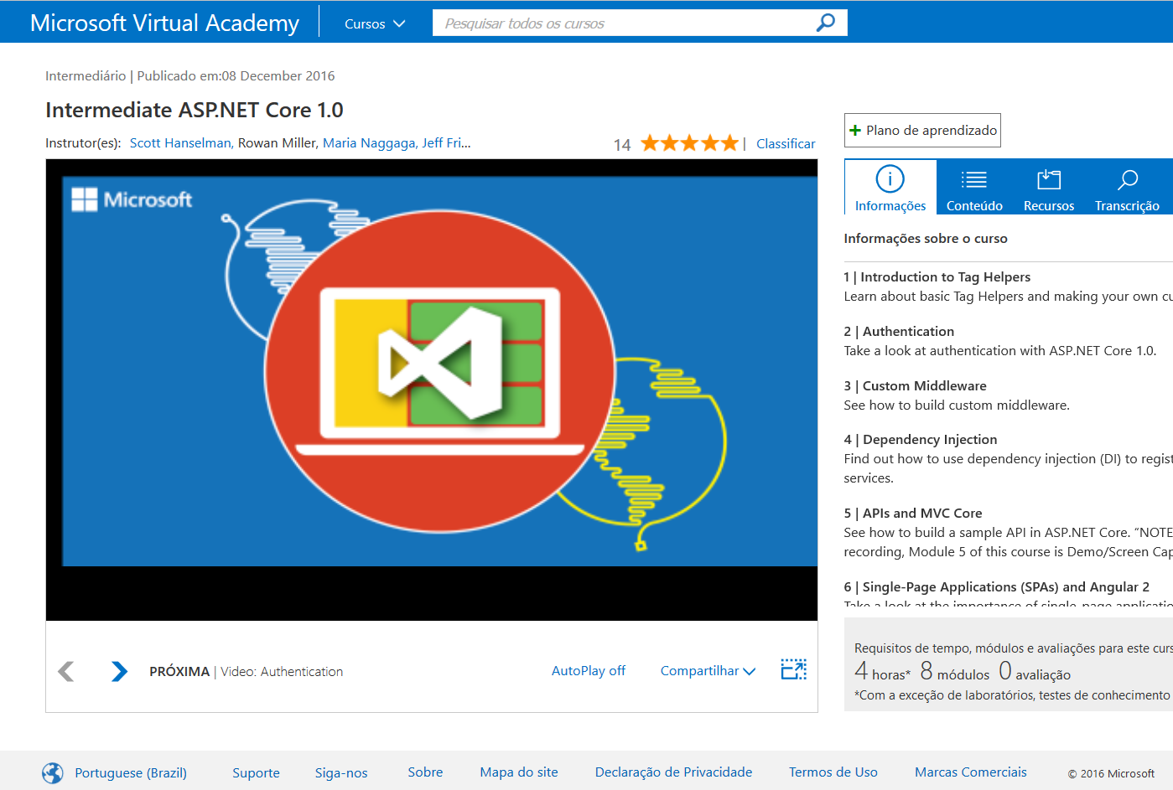The image size is (1173, 790).
Task: Open Termos de Uso link
Action: click(x=833, y=772)
